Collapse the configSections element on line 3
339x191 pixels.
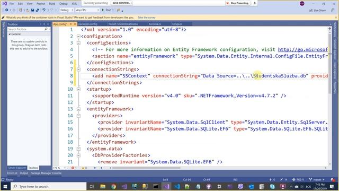pos(78,43)
